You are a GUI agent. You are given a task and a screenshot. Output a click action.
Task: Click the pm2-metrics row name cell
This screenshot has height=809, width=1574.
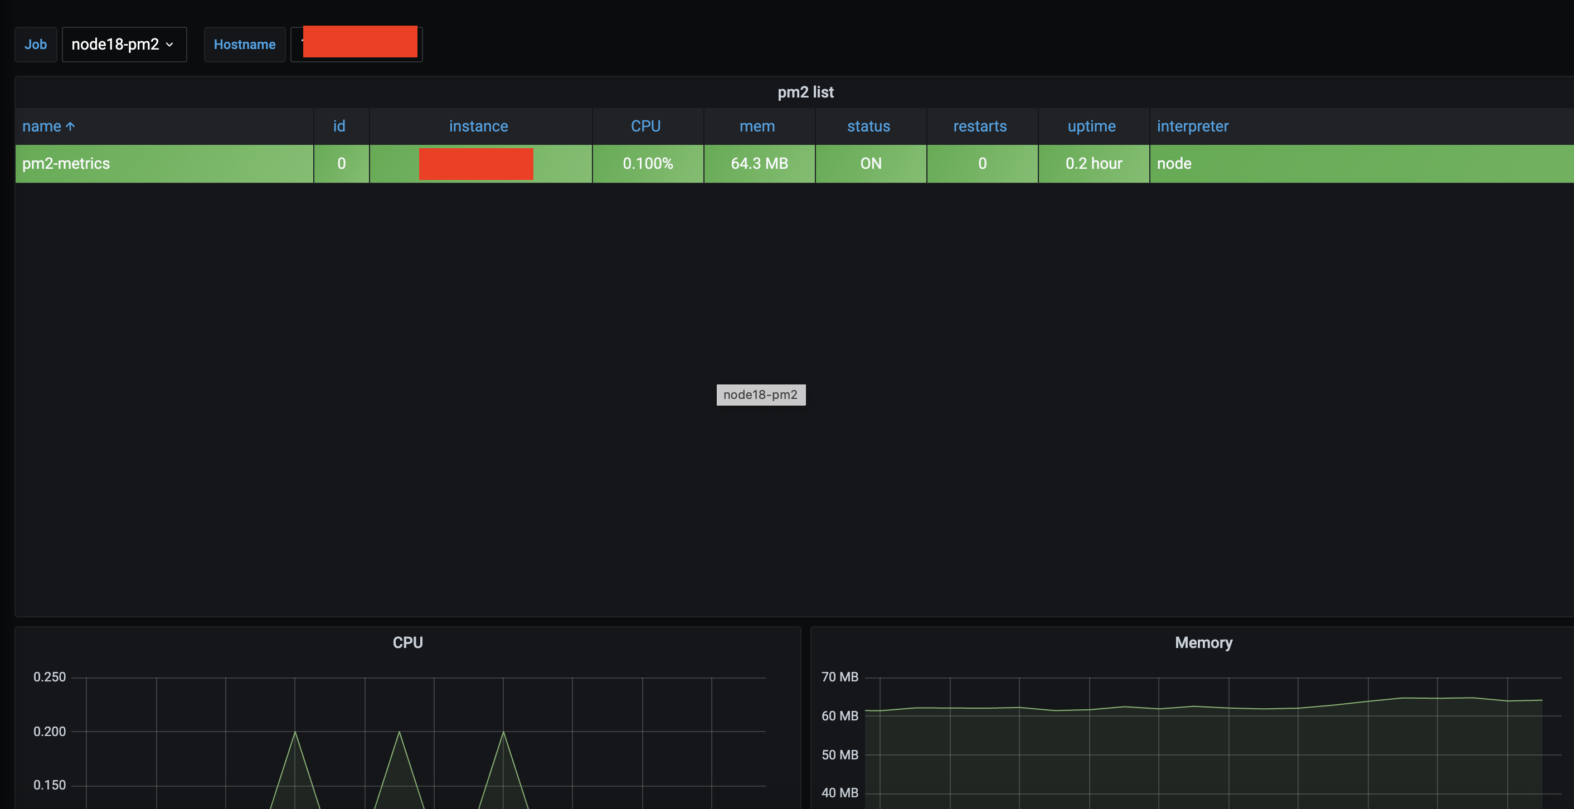(66, 164)
